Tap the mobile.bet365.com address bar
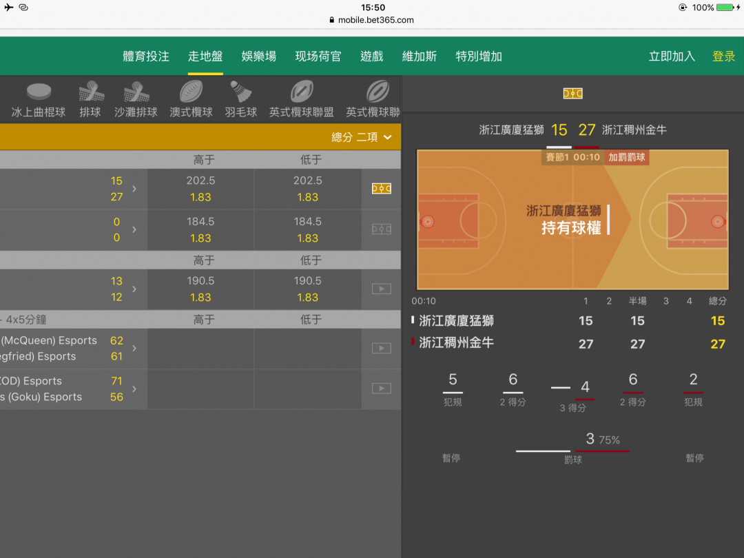Screen dimensions: 744x558 pos(371,20)
